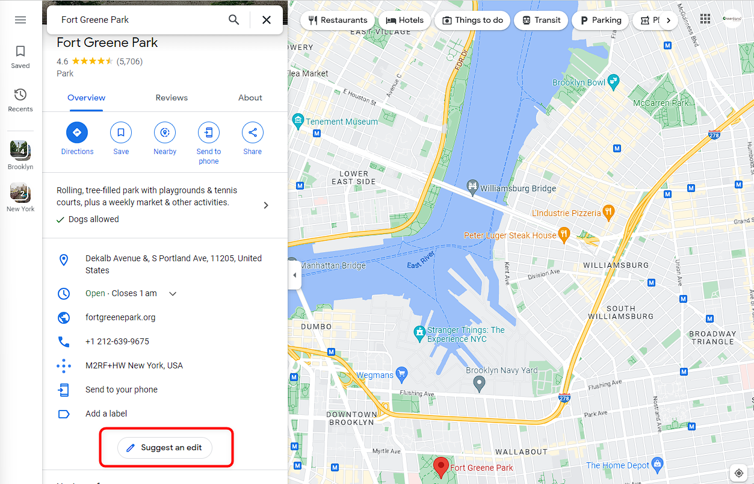Collapse the side panel arrow
This screenshot has height=484, width=754.
point(294,275)
